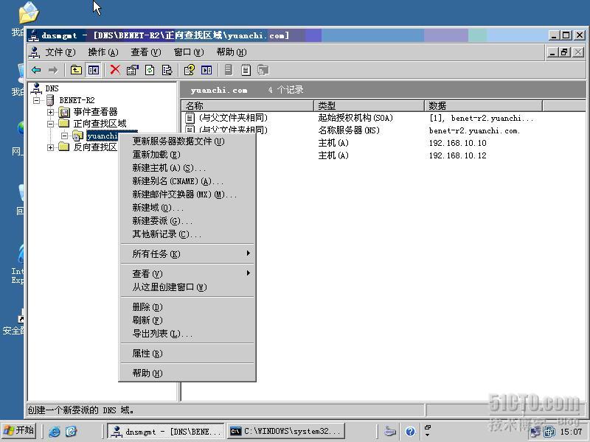Click the Help question mark toolbar icon
The width and height of the screenshot is (590, 442).
tap(189, 70)
